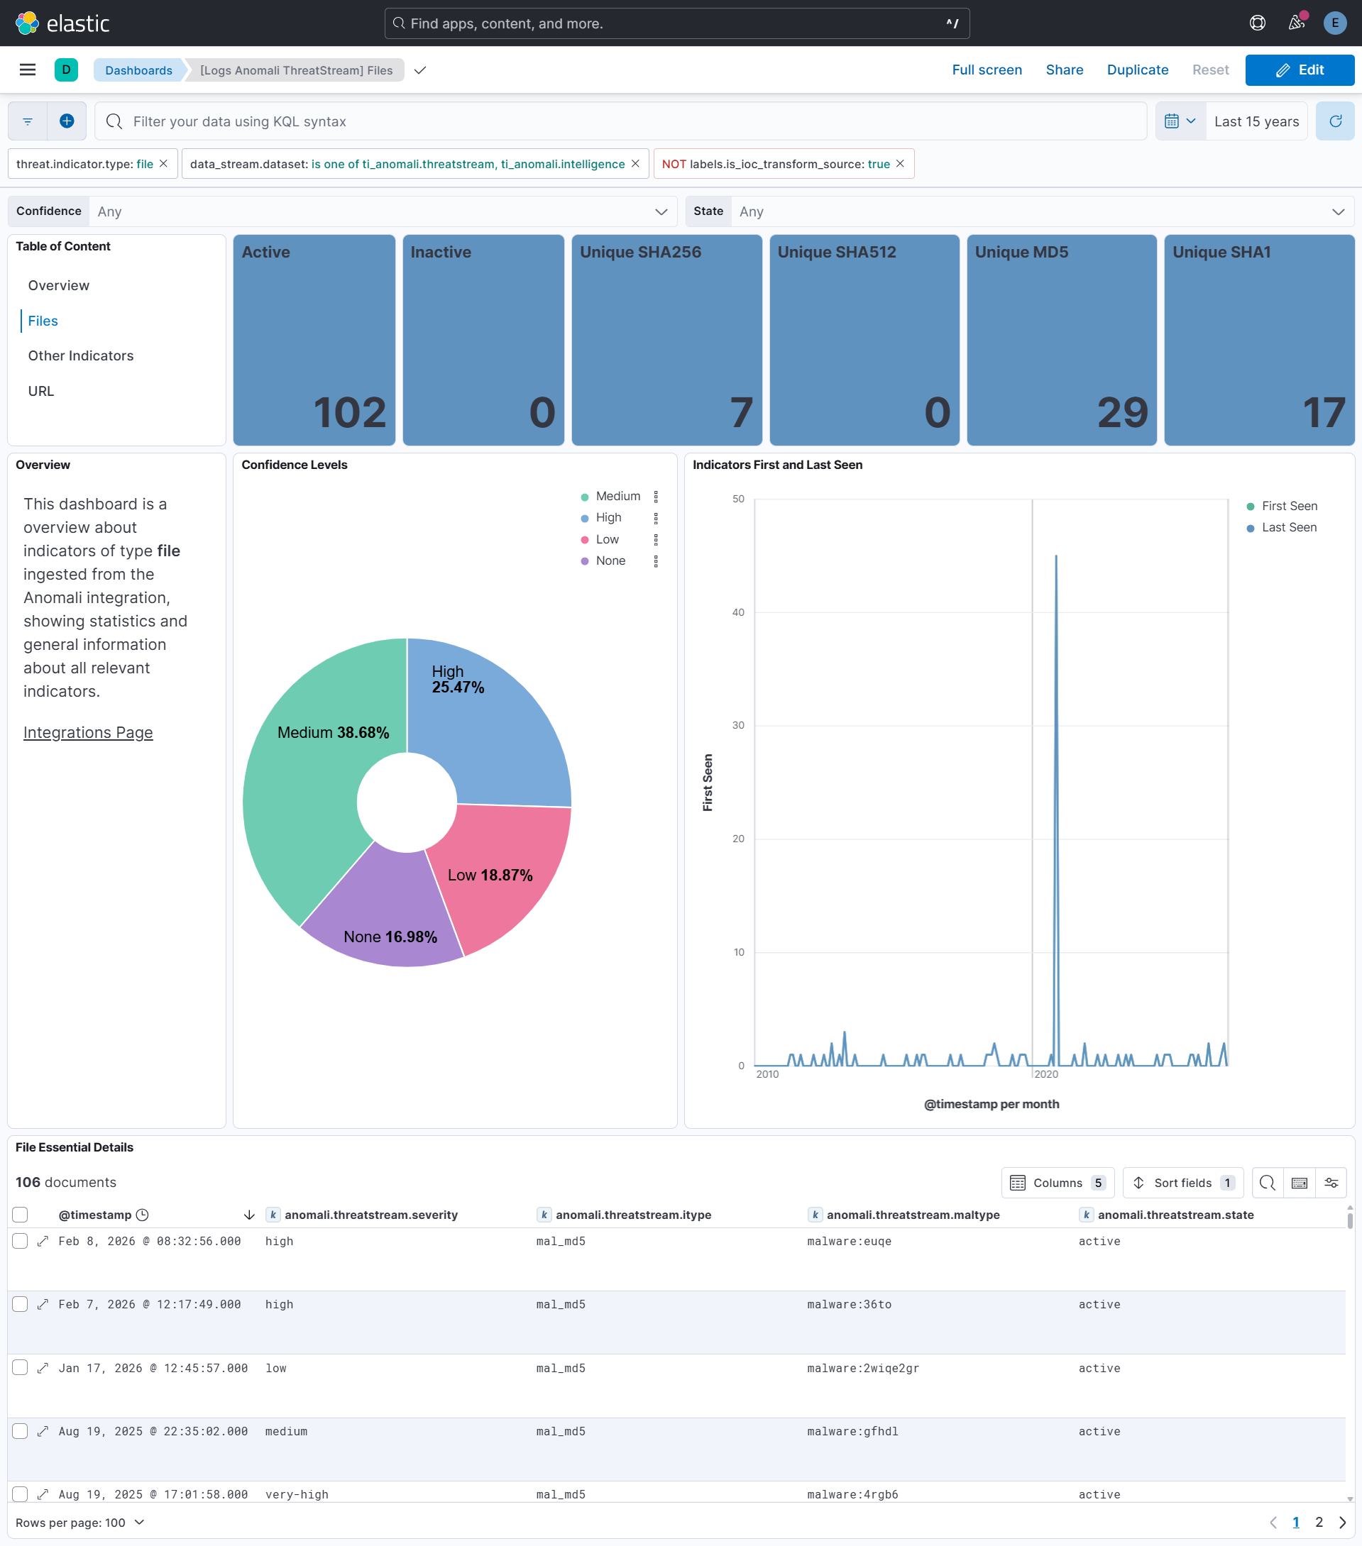Viewport: 1362px width, 1546px height.
Task: Select the checkbox for the Feb 8, 2026 row
Action: 20,1240
